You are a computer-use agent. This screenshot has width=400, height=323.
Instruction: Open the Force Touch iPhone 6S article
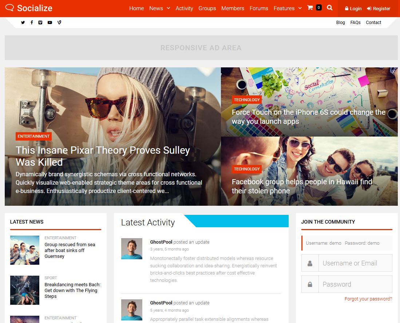coord(308,117)
